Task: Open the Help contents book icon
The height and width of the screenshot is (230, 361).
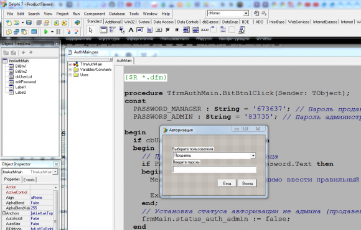Action: click(77, 22)
